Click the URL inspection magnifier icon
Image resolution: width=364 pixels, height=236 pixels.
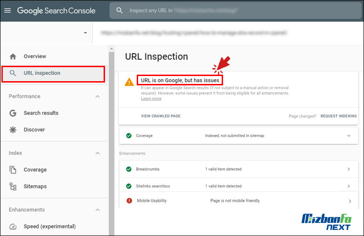pyautogui.click(x=13, y=73)
